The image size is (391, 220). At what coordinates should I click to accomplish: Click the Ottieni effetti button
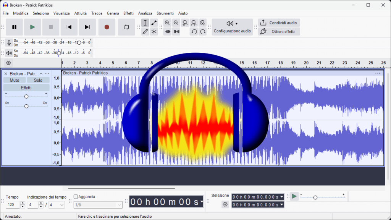pyautogui.click(x=279, y=31)
